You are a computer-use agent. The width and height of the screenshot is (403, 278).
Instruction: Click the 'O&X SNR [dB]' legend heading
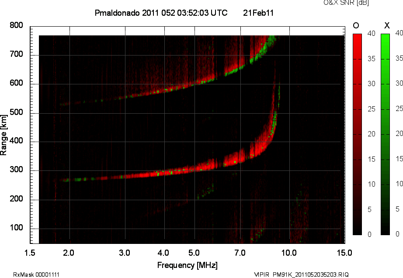point(346,3)
